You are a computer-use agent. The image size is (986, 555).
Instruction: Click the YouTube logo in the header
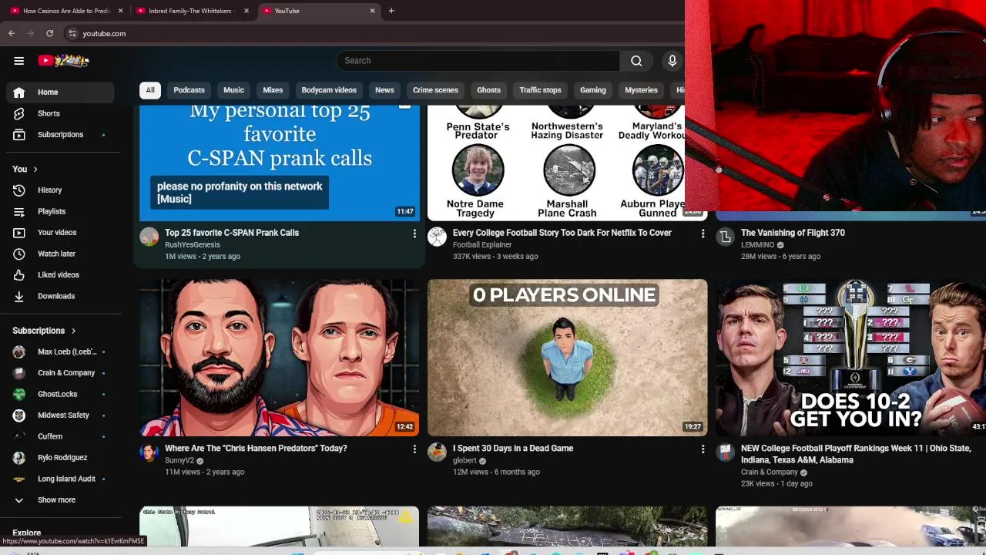pyautogui.click(x=63, y=61)
